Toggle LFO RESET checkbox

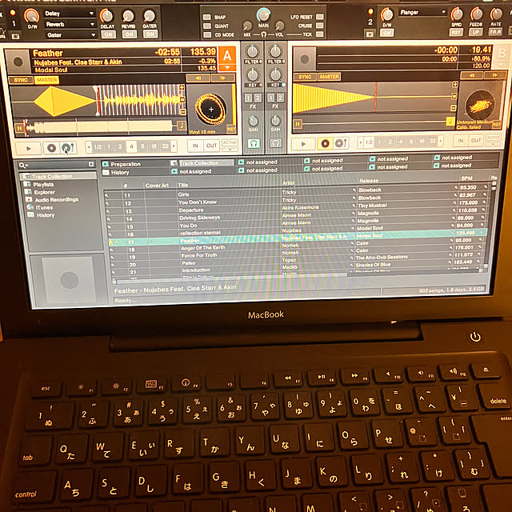coord(320,17)
